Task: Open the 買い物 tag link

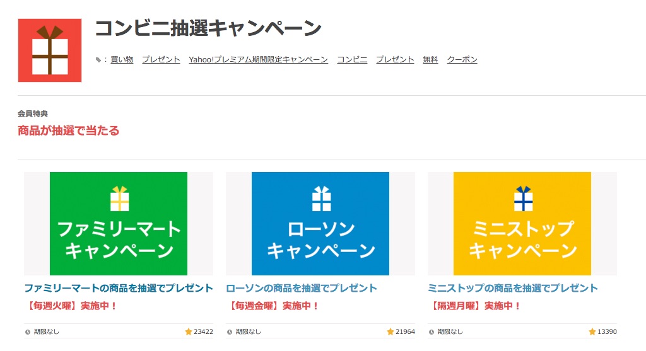Action: 122,60
